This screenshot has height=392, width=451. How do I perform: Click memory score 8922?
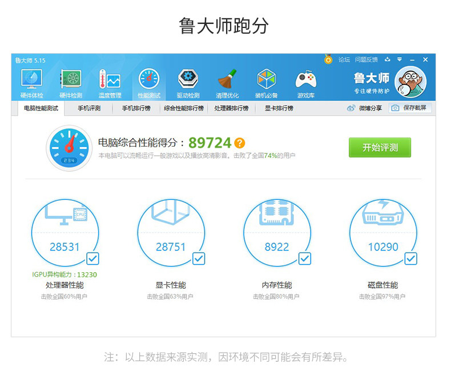click(277, 247)
